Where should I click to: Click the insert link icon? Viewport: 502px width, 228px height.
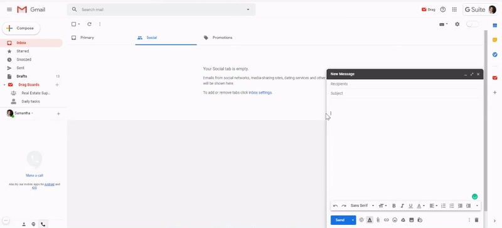(387, 220)
